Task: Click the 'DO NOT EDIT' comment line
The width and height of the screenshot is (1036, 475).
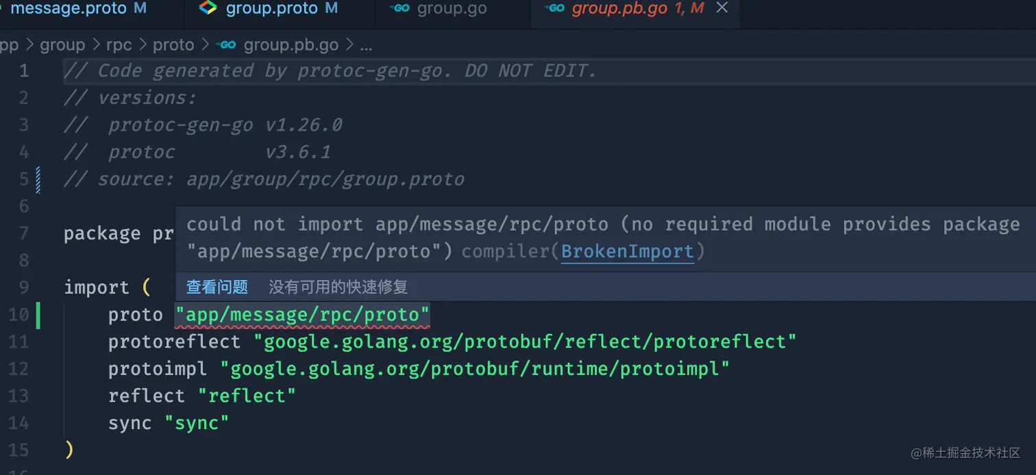Action: 330,71
